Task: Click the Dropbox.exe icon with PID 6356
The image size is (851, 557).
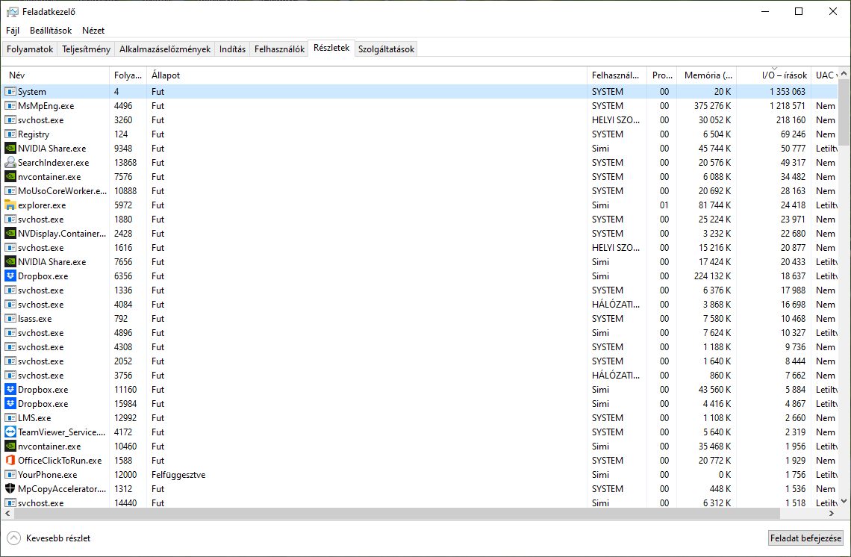Action: click(10, 276)
